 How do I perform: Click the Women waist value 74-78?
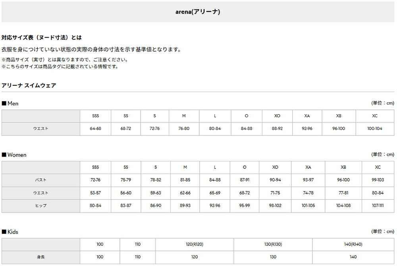[308, 193]
